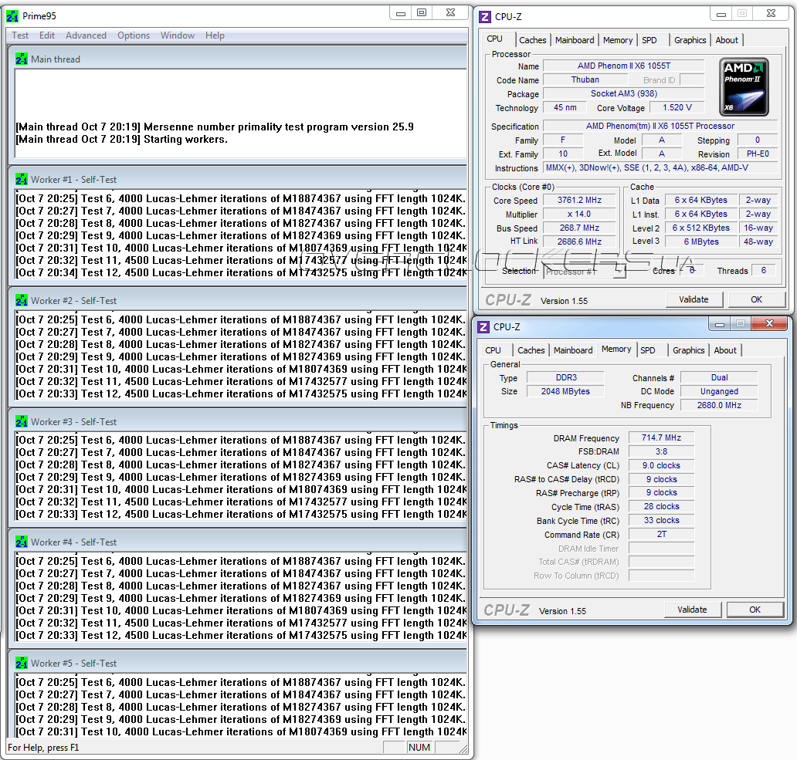
Task: Switch to About tab in bottom CPU-Z
Action: pos(725,350)
